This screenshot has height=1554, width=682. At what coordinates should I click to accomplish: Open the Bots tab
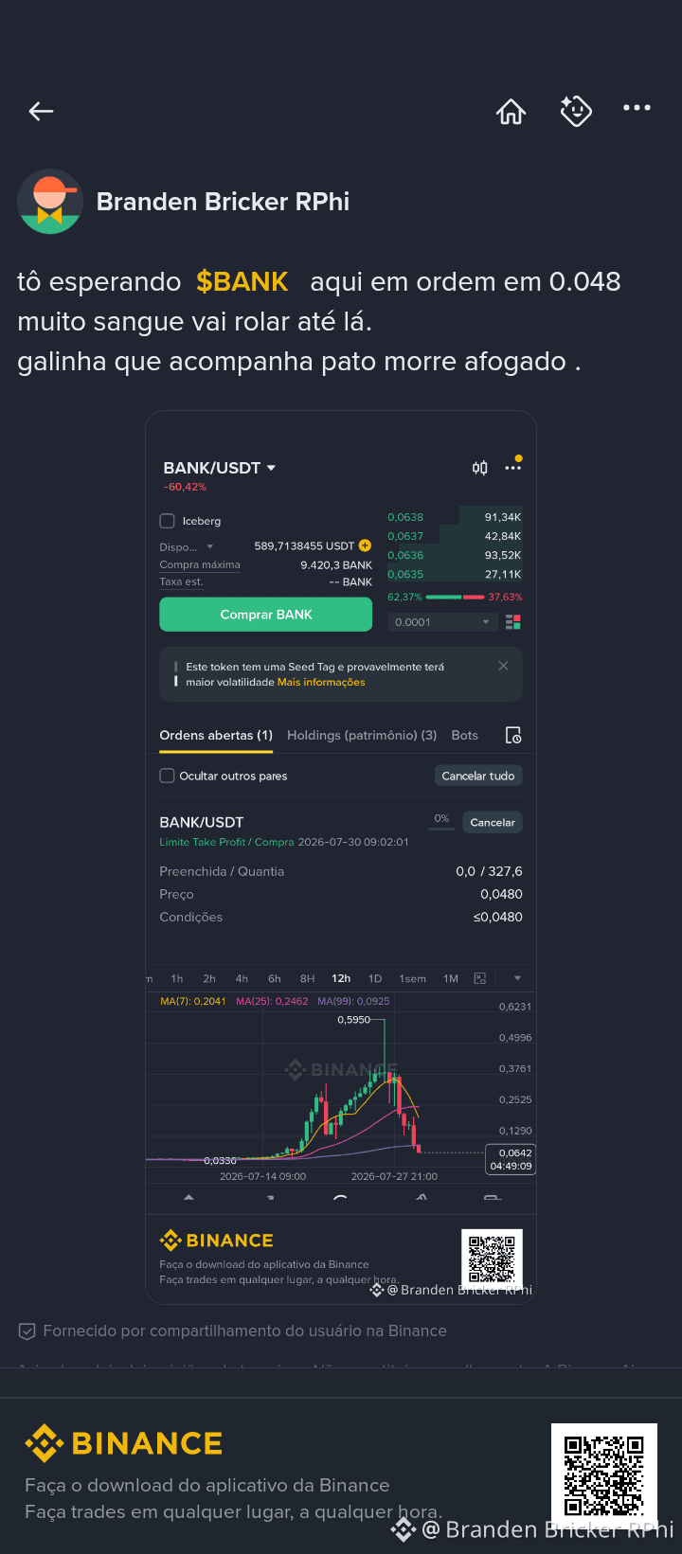coord(465,735)
